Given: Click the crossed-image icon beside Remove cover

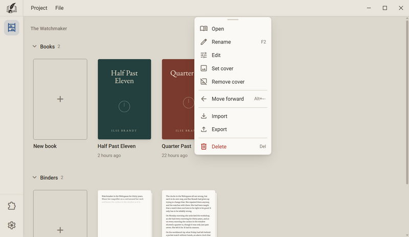Looking at the screenshot, I should coord(203,82).
